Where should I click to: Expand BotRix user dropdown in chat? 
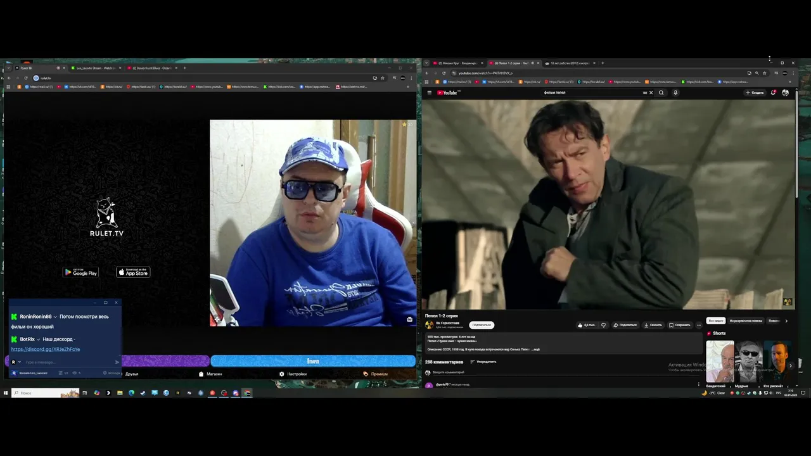pyautogui.click(x=38, y=339)
